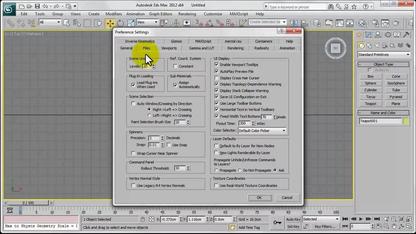Select Left->Right => Crossing radio button
The image size is (416, 234).
149,115
